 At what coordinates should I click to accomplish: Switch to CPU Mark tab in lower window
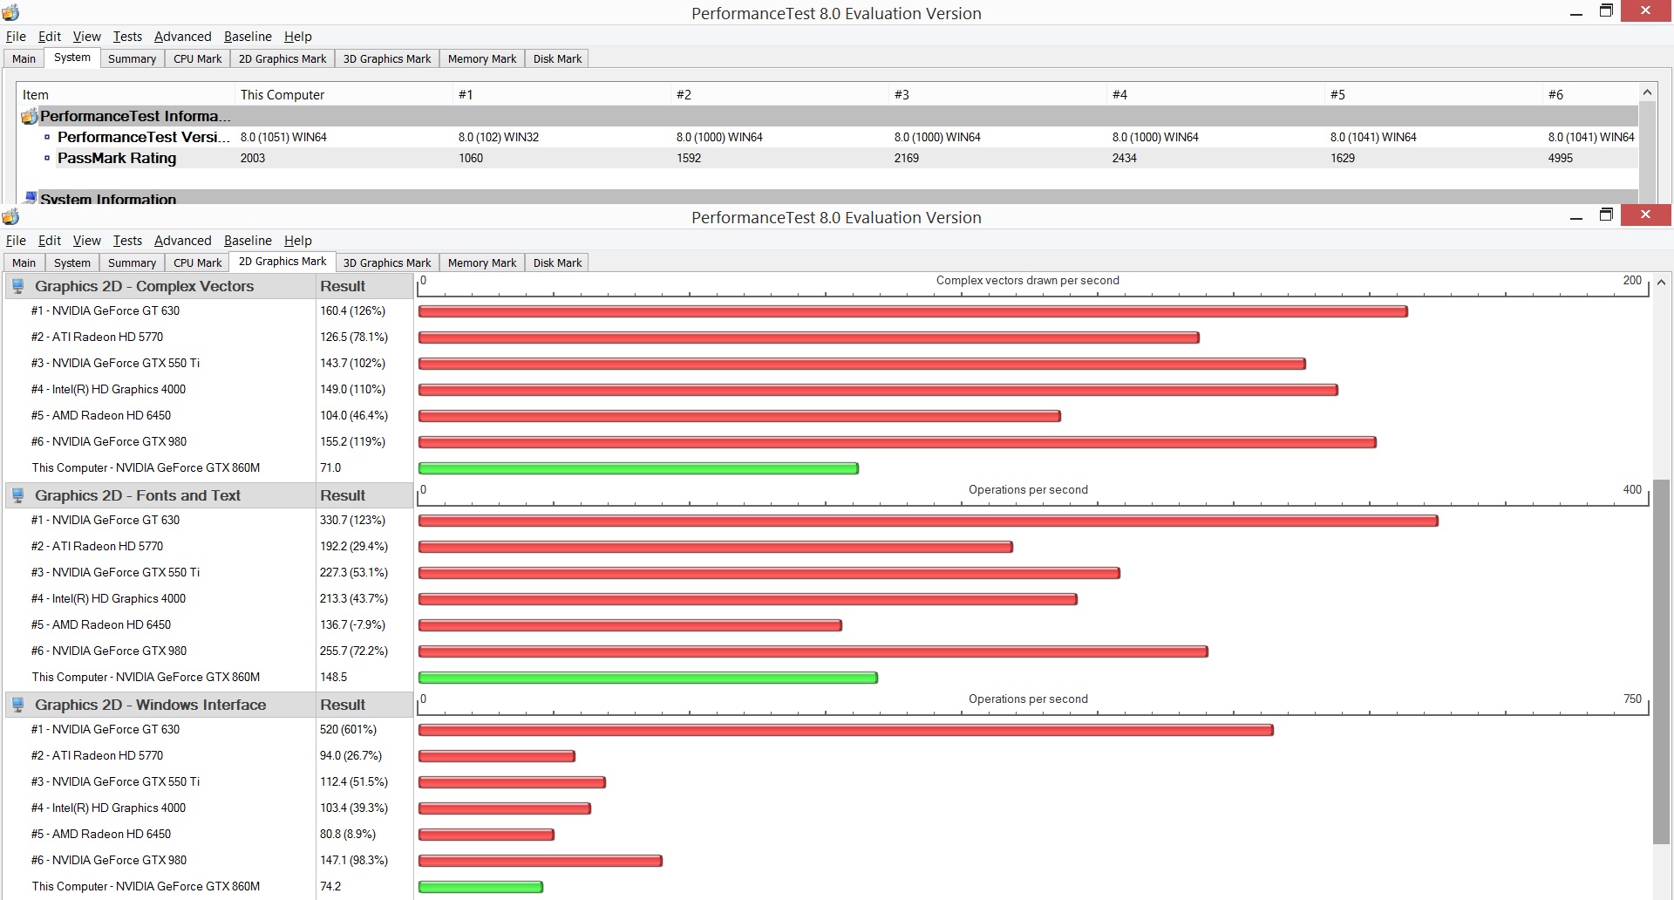tap(197, 262)
